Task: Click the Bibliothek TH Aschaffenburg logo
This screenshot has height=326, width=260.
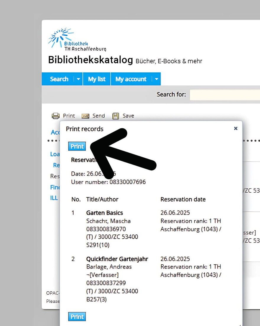Action: click(x=77, y=39)
